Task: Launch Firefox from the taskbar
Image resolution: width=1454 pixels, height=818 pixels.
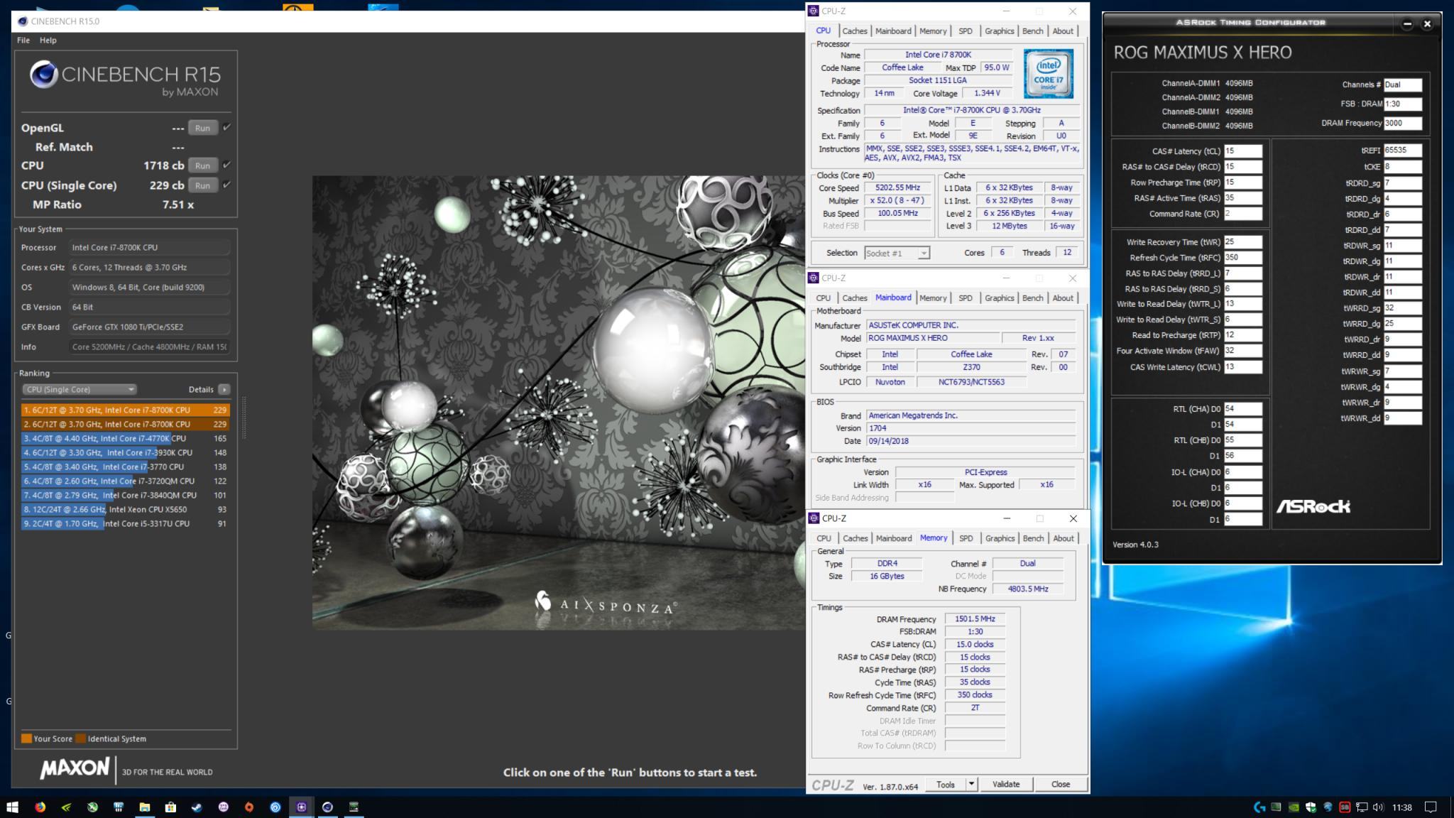Action: [x=40, y=807]
